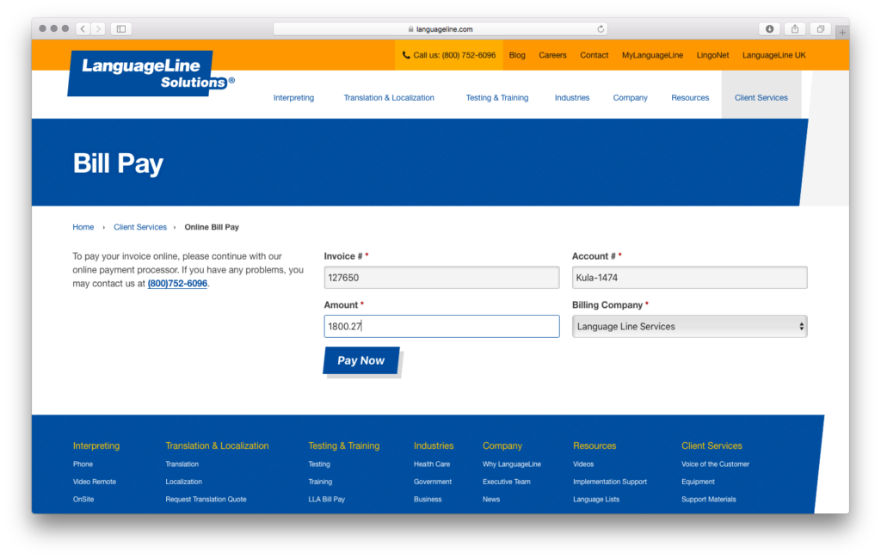This screenshot has height=559, width=881.
Task: Open the Contact link in top bar
Action: [594, 55]
